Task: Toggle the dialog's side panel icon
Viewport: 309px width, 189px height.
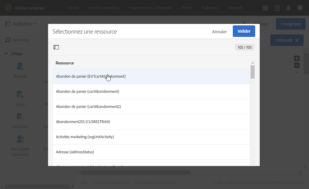Action: pos(56,47)
